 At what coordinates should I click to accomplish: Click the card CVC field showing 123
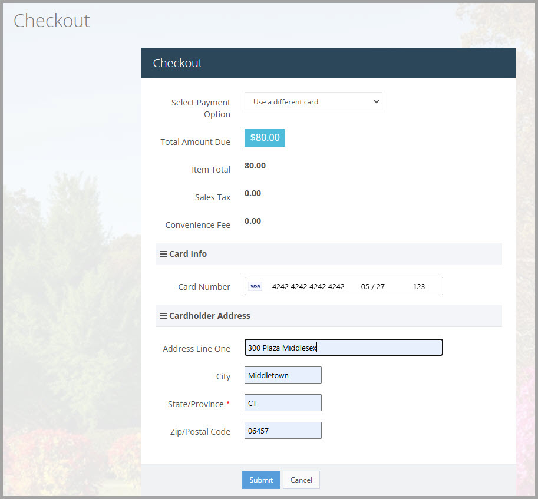point(419,286)
